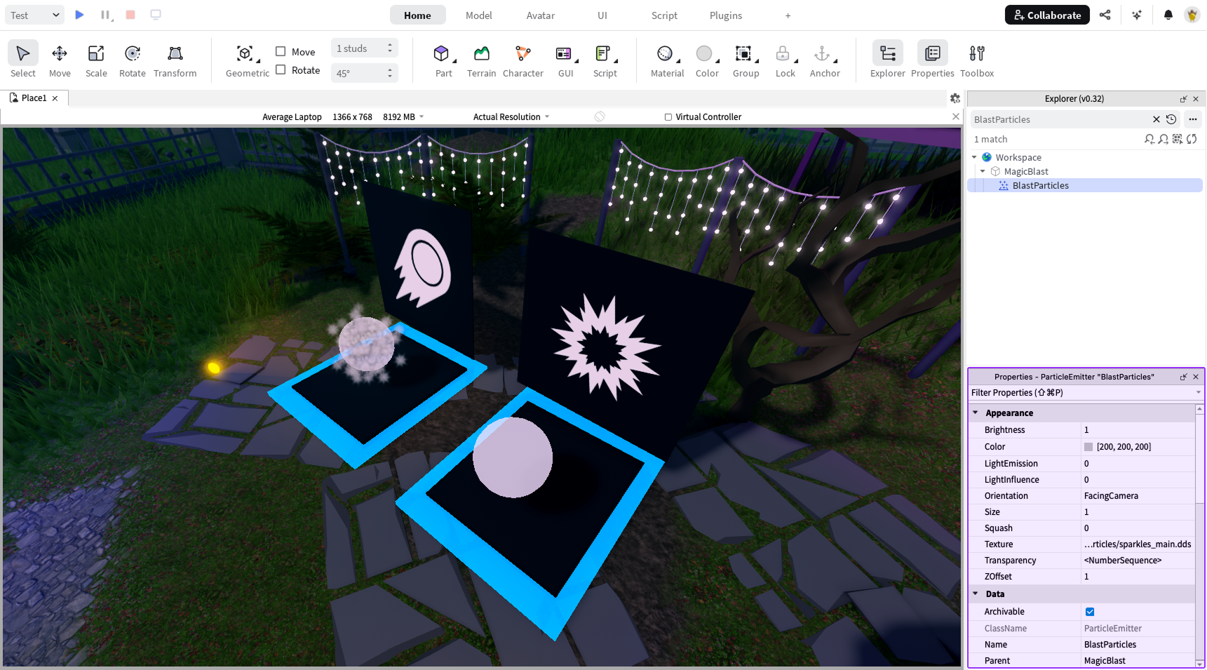The image size is (1207, 670).
Task: Open the Assistant sparkle icon
Action: (x=1137, y=15)
